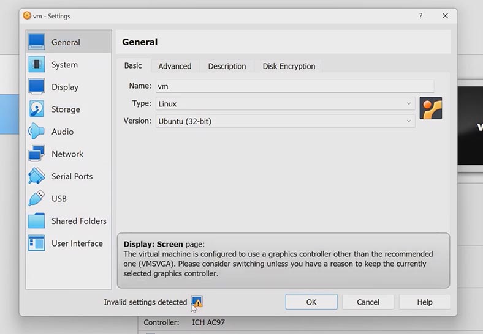
Task: Click the invalid settings warning icon
Action: coord(197,302)
